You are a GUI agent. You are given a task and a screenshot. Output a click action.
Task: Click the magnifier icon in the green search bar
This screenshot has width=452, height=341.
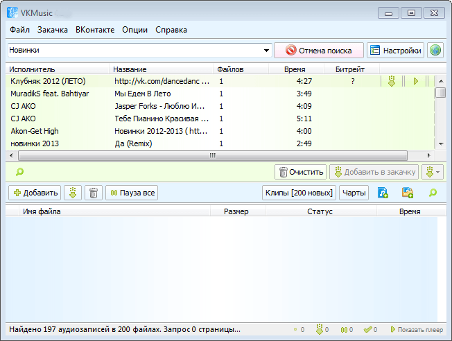[x=19, y=172]
